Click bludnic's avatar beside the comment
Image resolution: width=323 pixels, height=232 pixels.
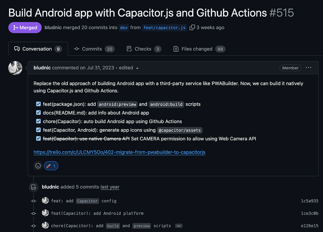click(x=15, y=68)
